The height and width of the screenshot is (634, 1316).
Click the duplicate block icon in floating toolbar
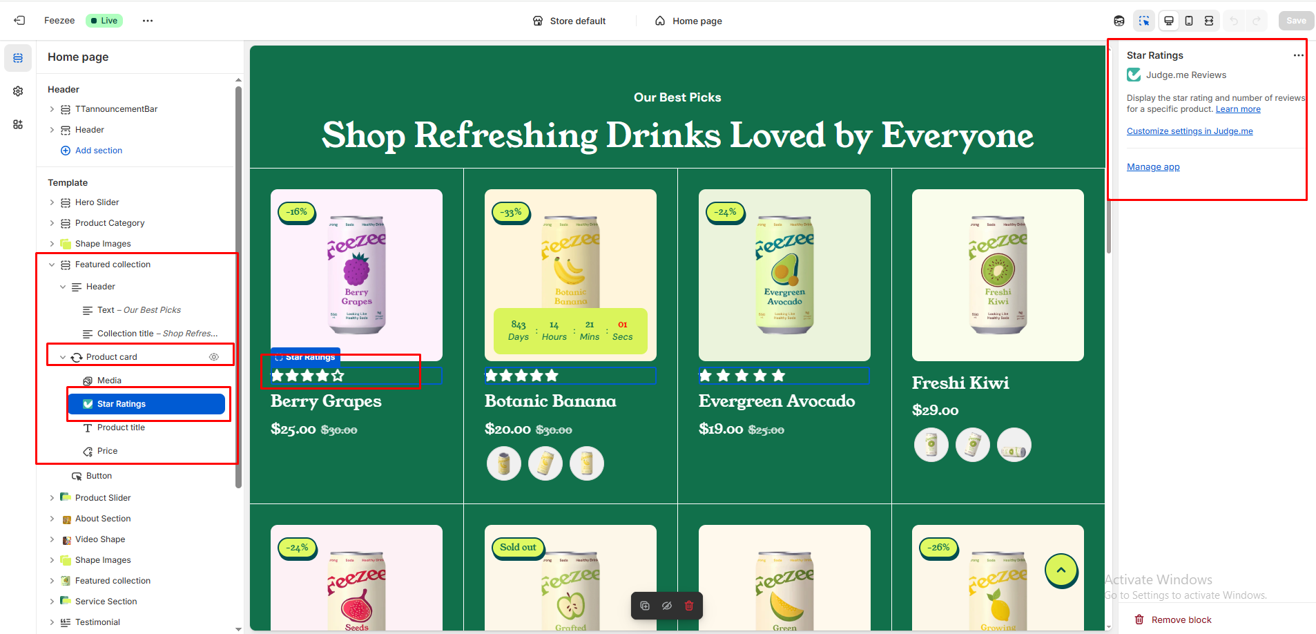[645, 606]
